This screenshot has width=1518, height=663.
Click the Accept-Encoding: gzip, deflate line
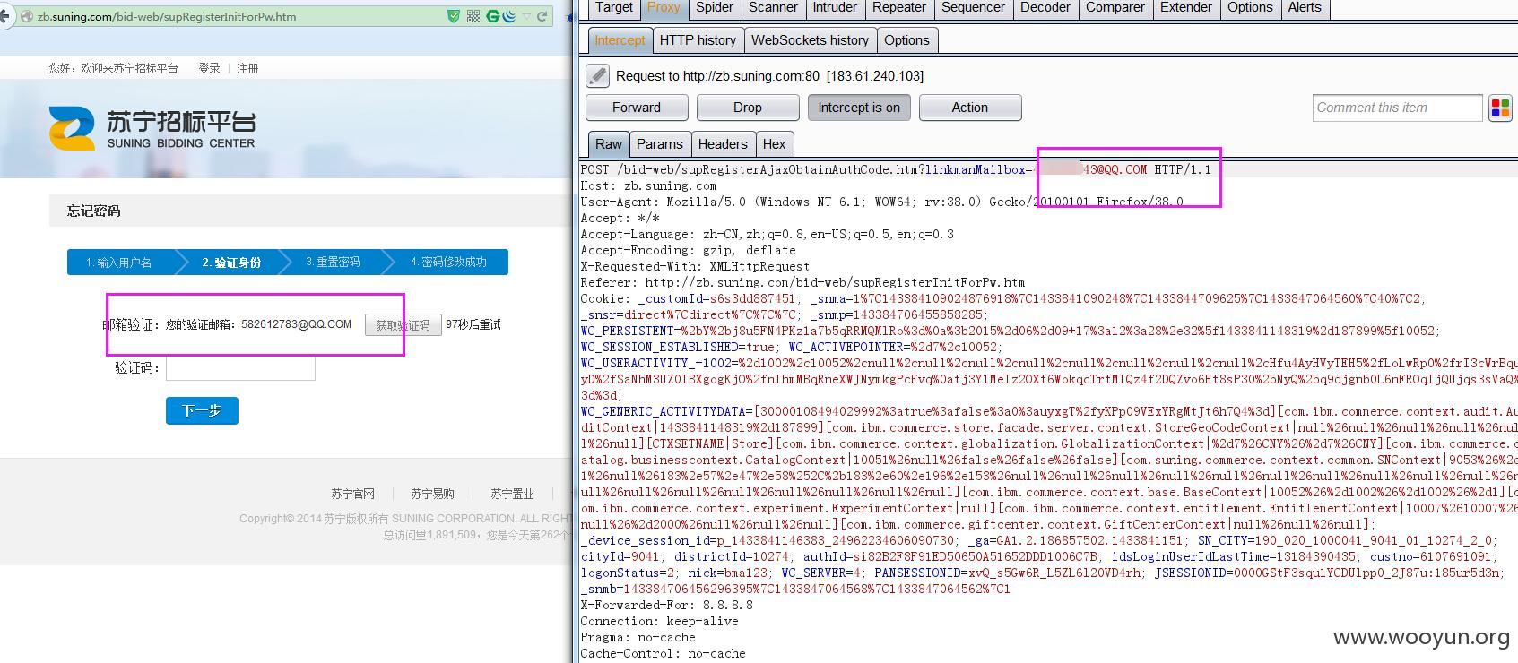688,251
